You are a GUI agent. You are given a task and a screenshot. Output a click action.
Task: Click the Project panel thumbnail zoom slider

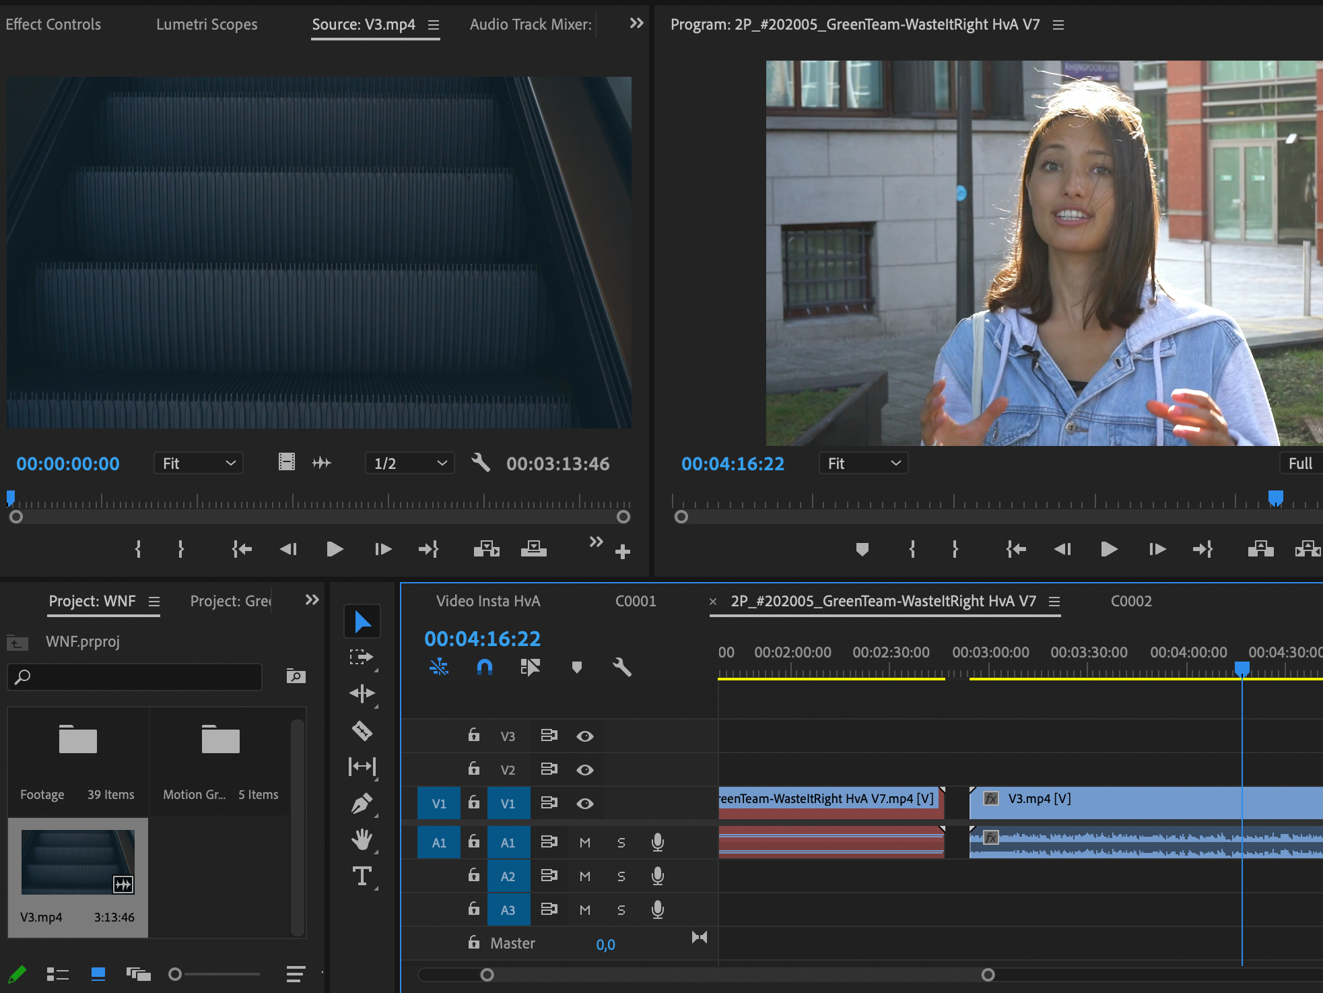(x=175, y=974)
